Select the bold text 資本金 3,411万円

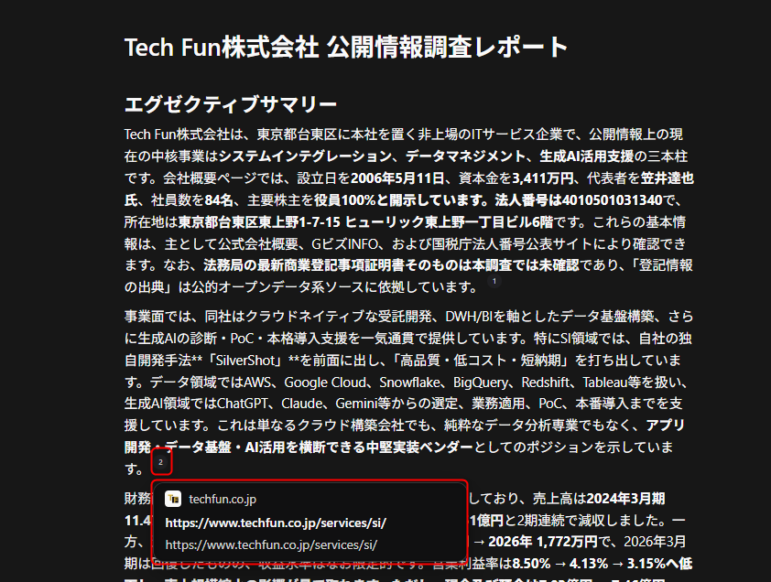543,178
